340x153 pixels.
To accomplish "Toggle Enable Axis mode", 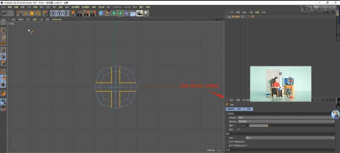I will point(3,72).
